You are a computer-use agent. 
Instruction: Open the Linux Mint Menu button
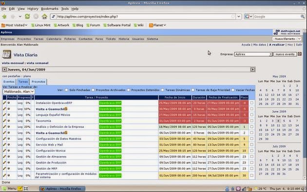9,189
